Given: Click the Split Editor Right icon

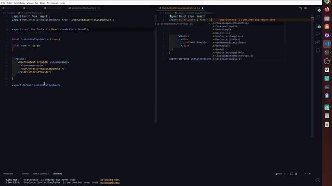Looking at the screenshot, I should 305,8.
